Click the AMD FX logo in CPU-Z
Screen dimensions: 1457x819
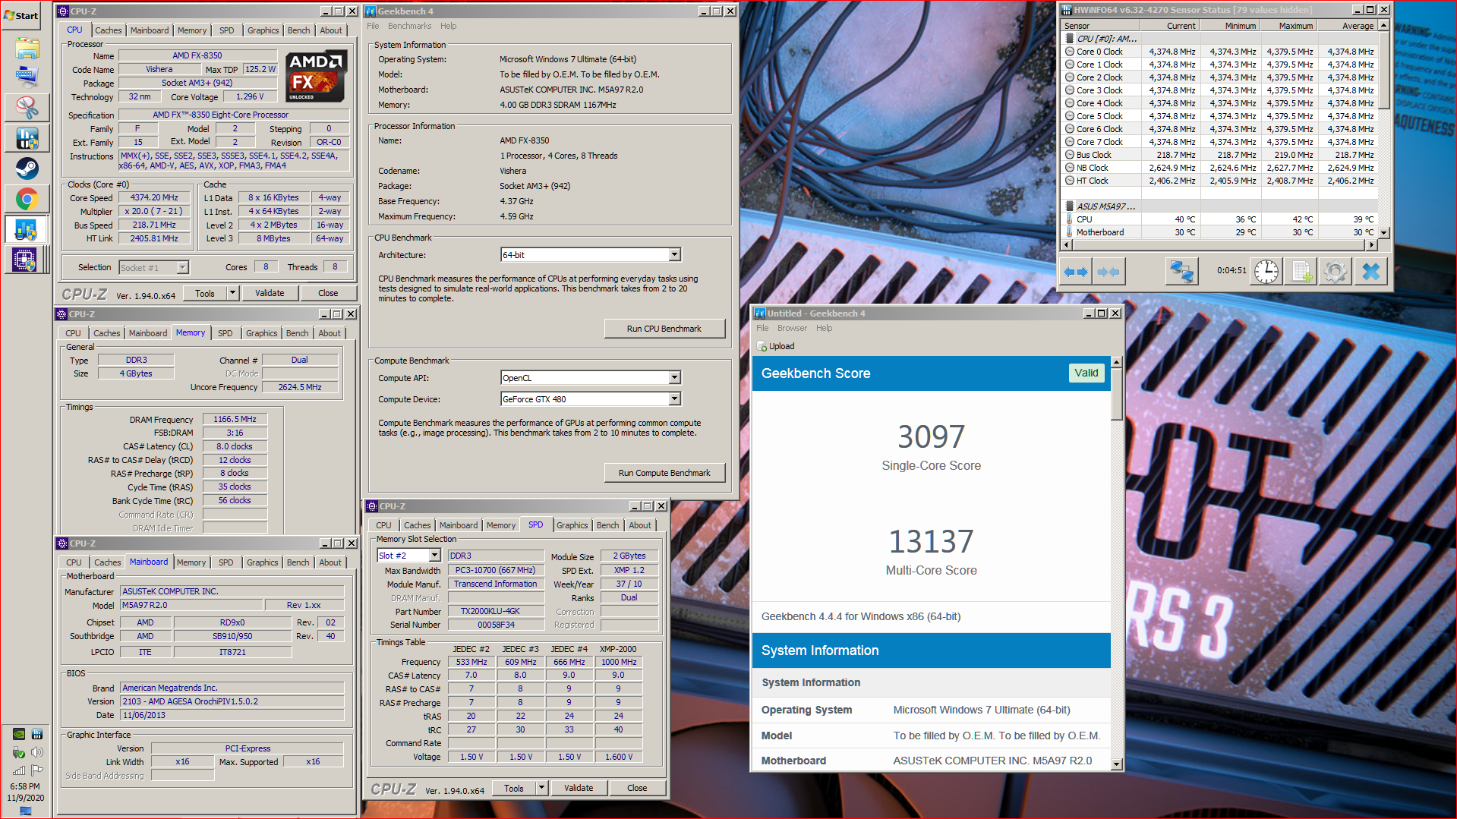point(317,76)
